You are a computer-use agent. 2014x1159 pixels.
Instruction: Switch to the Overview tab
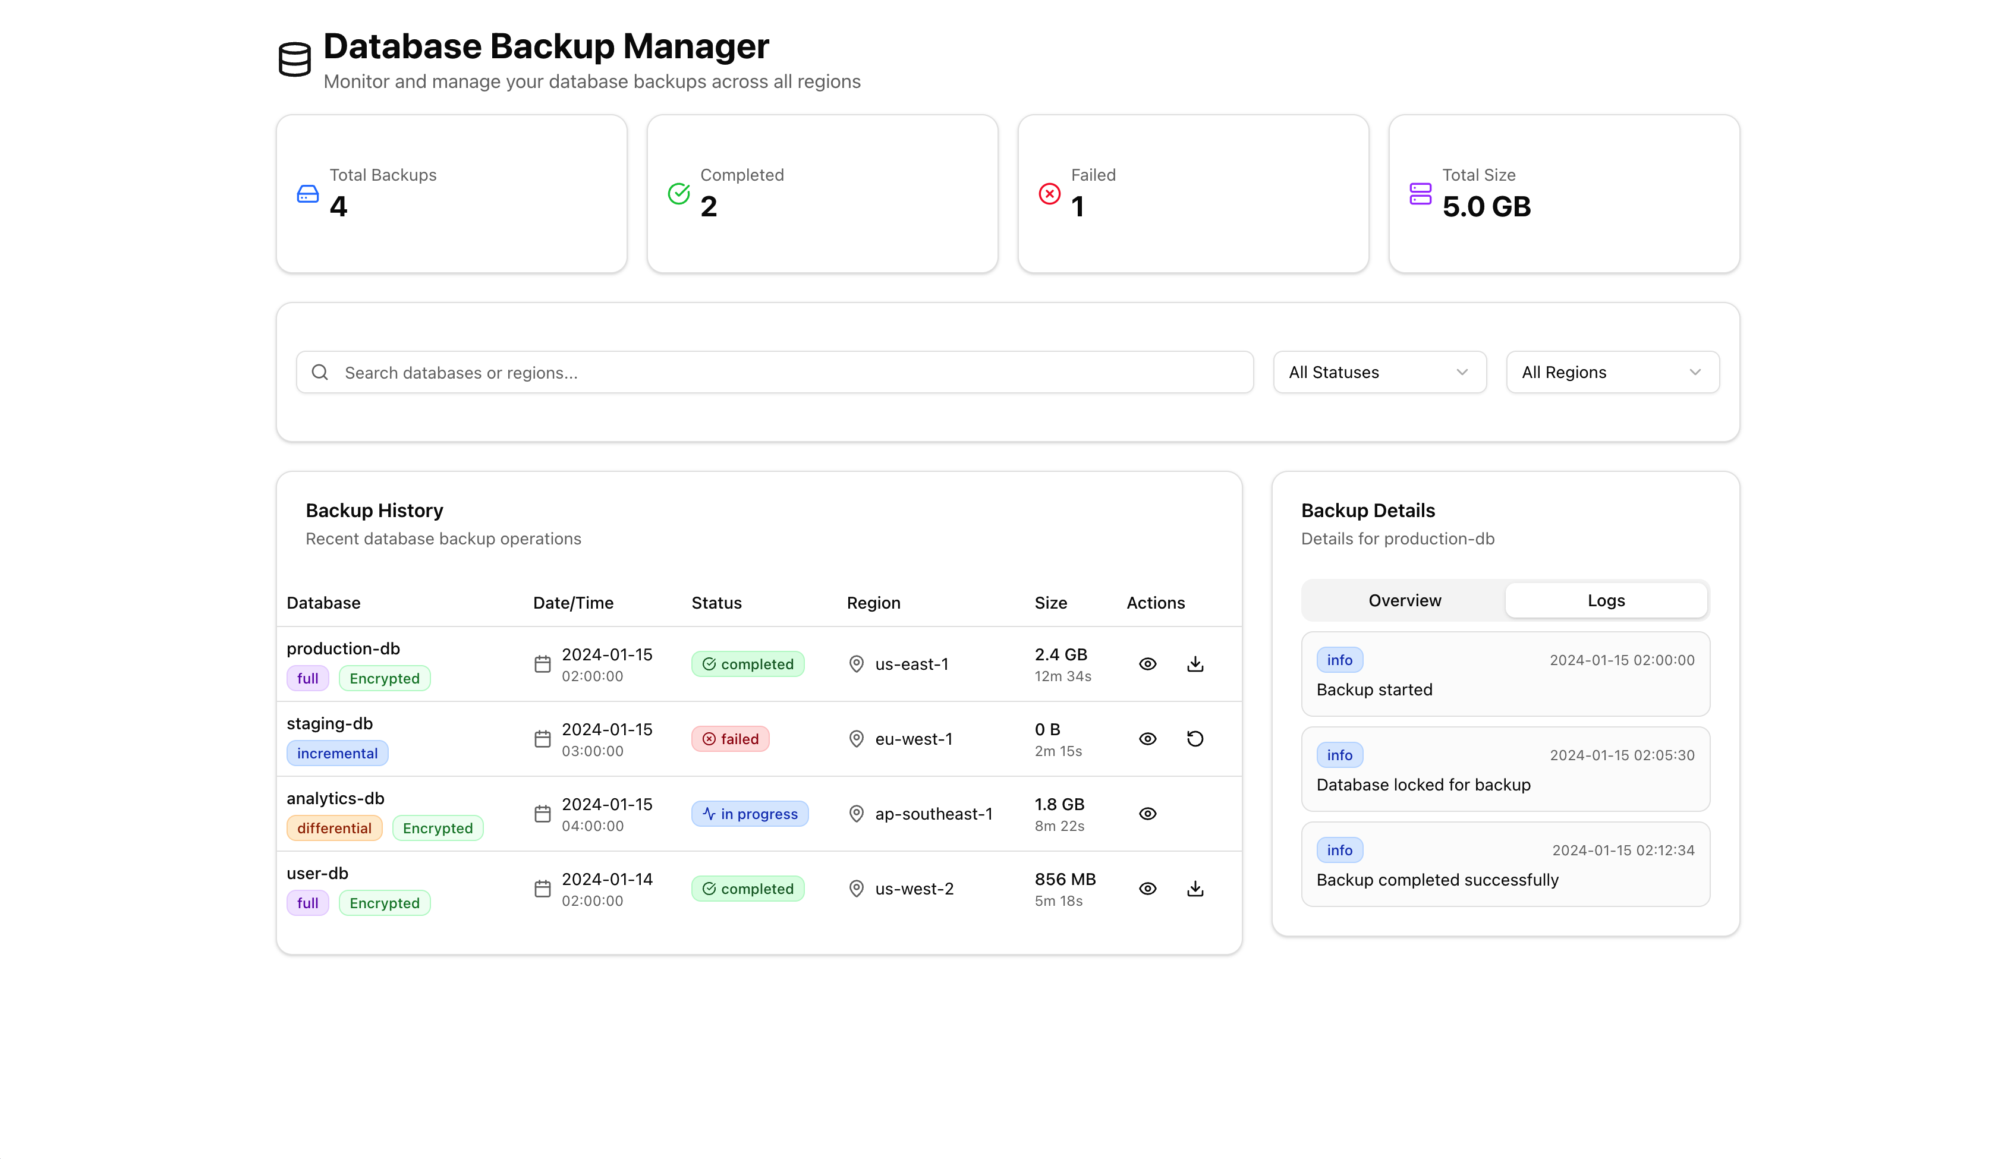(x=1404, y=600)
